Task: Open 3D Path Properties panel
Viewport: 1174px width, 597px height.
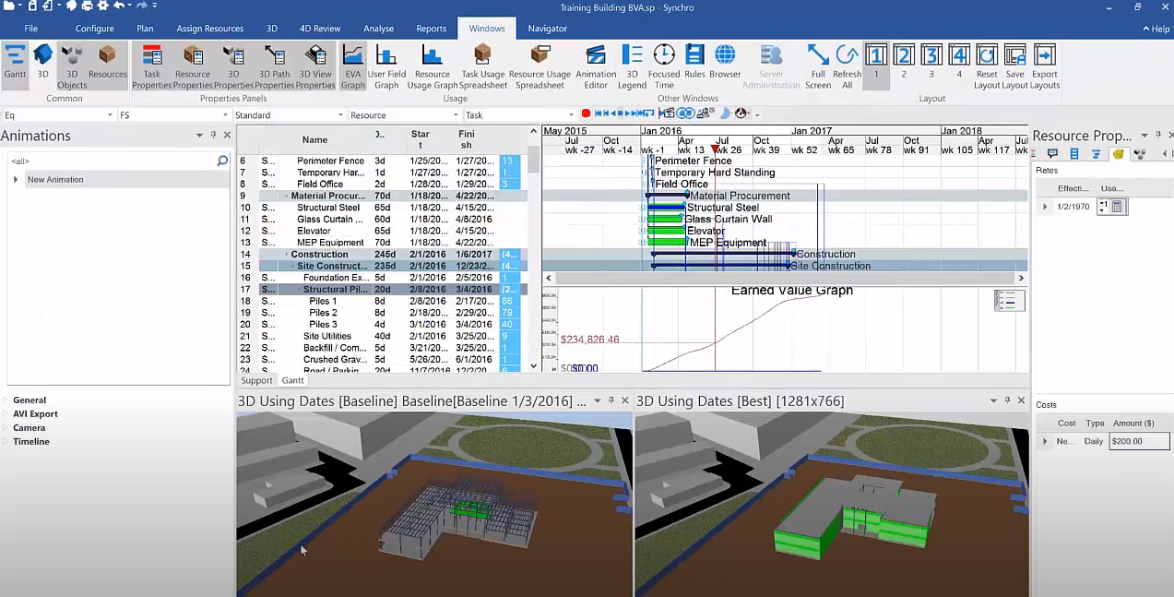Action: tap(274, 66)
